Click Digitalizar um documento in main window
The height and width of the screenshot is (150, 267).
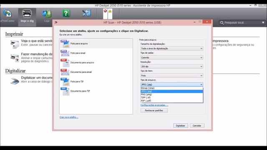(37, 77)
